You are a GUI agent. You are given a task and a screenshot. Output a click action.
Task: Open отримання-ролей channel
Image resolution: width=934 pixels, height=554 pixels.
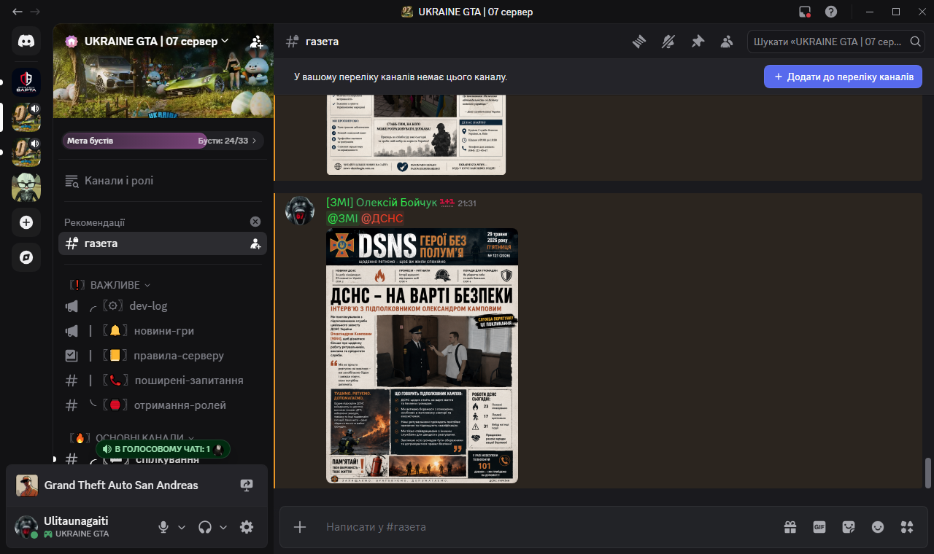click(x=163, y=405)
